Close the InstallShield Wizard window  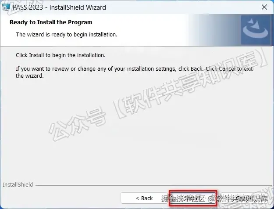(264, 7)
